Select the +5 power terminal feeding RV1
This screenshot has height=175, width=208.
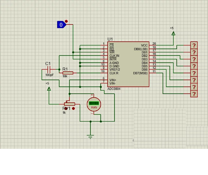tap(49, 89)
